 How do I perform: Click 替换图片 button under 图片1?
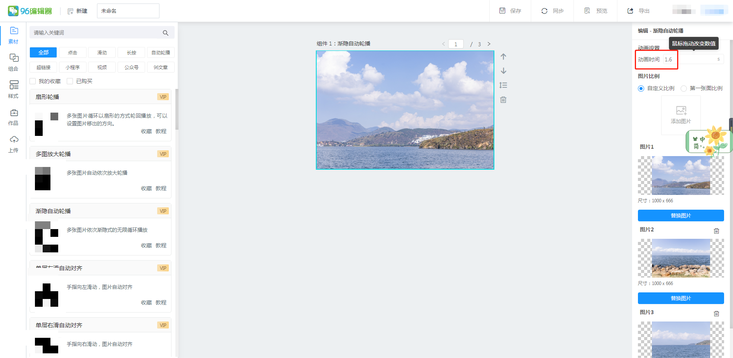tap(681, 215)
